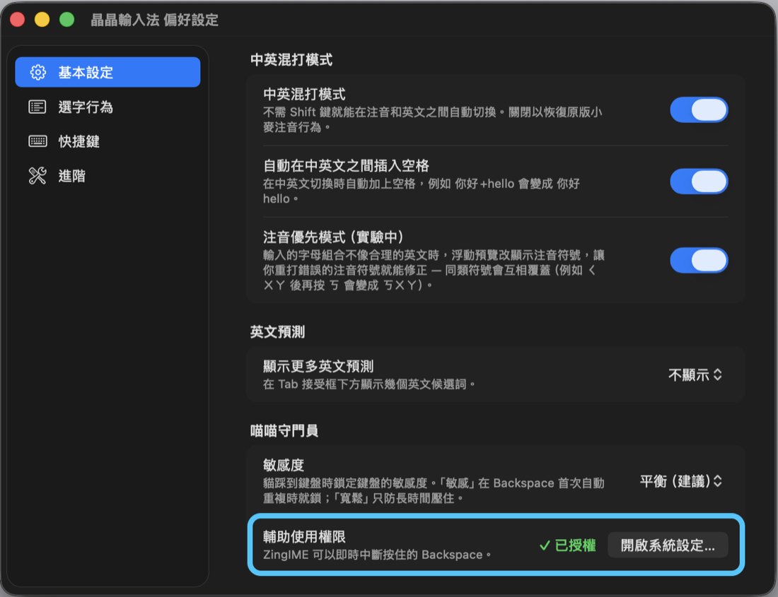Click the gear icon beside 基本設定
The width and height of the screenshot is (778, 597).
tap(38, 72)
